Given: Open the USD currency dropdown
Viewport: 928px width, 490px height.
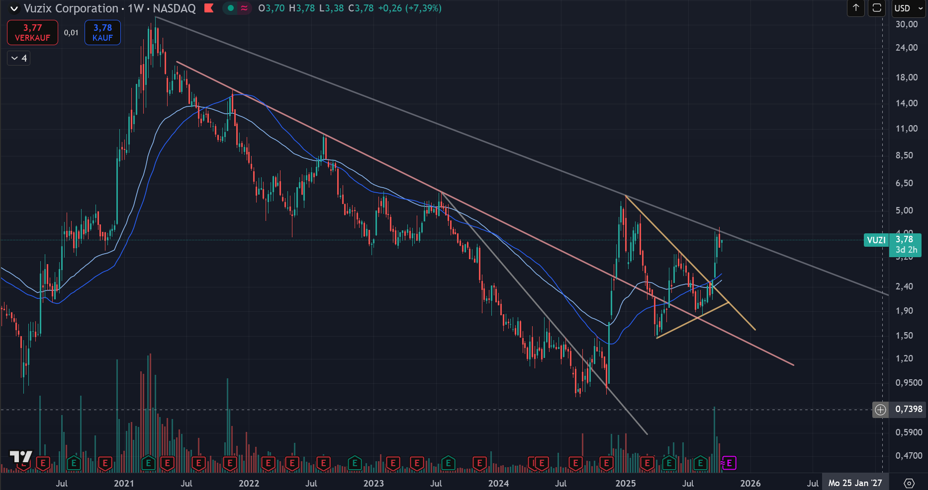Looking at the screenshot, I should pos(908,8).
